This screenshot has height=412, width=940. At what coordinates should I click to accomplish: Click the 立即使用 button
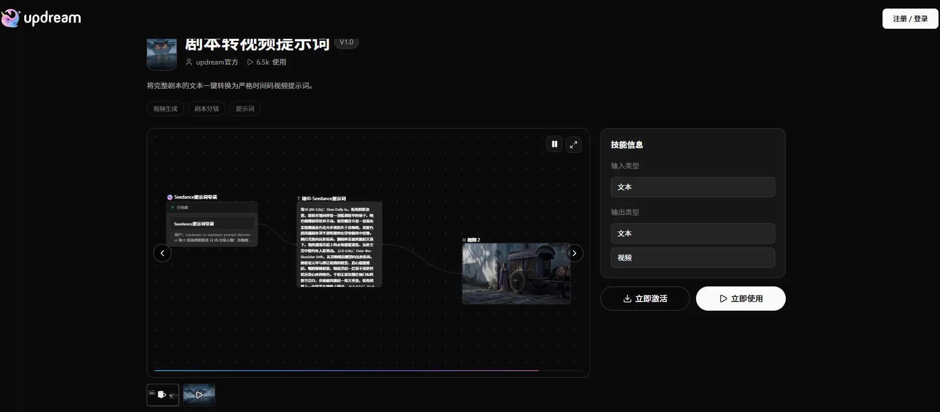pyautogui.click(x=740, y=299)
